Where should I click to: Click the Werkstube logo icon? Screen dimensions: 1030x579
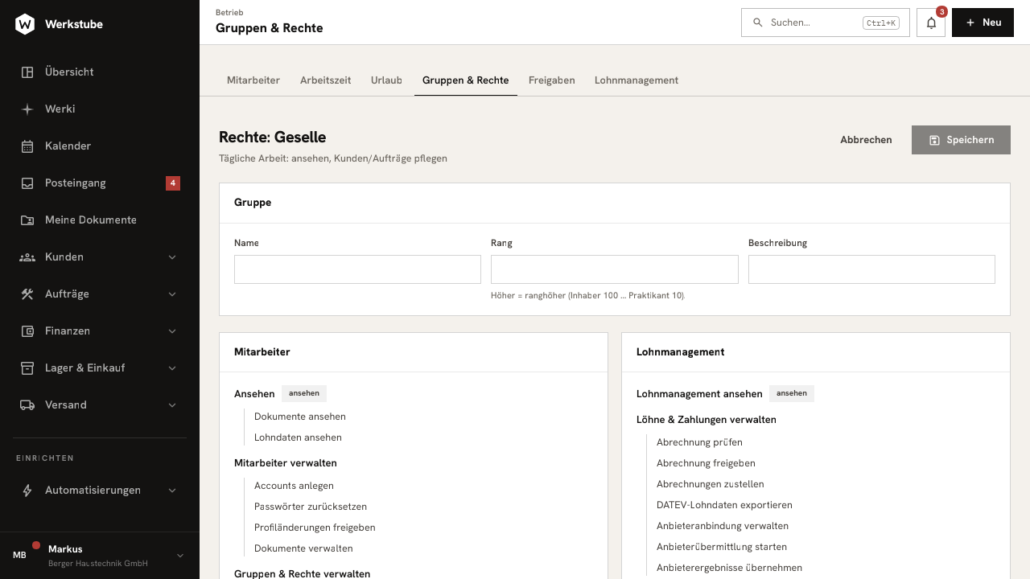click(x=25, y=24)
